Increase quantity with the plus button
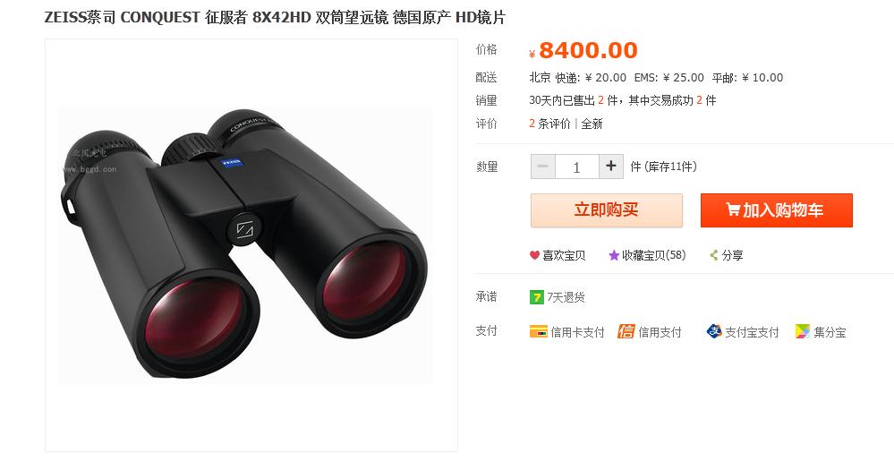Viewport: 894px width, 470px height. pyautogui.click(x=610, y=167)
